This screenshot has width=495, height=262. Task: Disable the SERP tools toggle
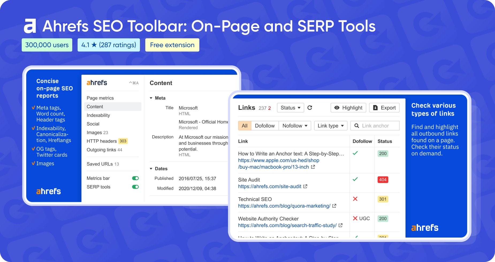(x=135, y=187)
